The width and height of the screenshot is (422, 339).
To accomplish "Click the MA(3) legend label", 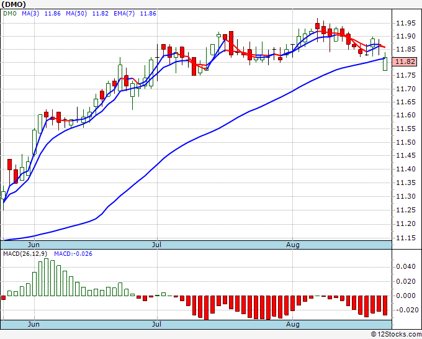I will 30,14.
